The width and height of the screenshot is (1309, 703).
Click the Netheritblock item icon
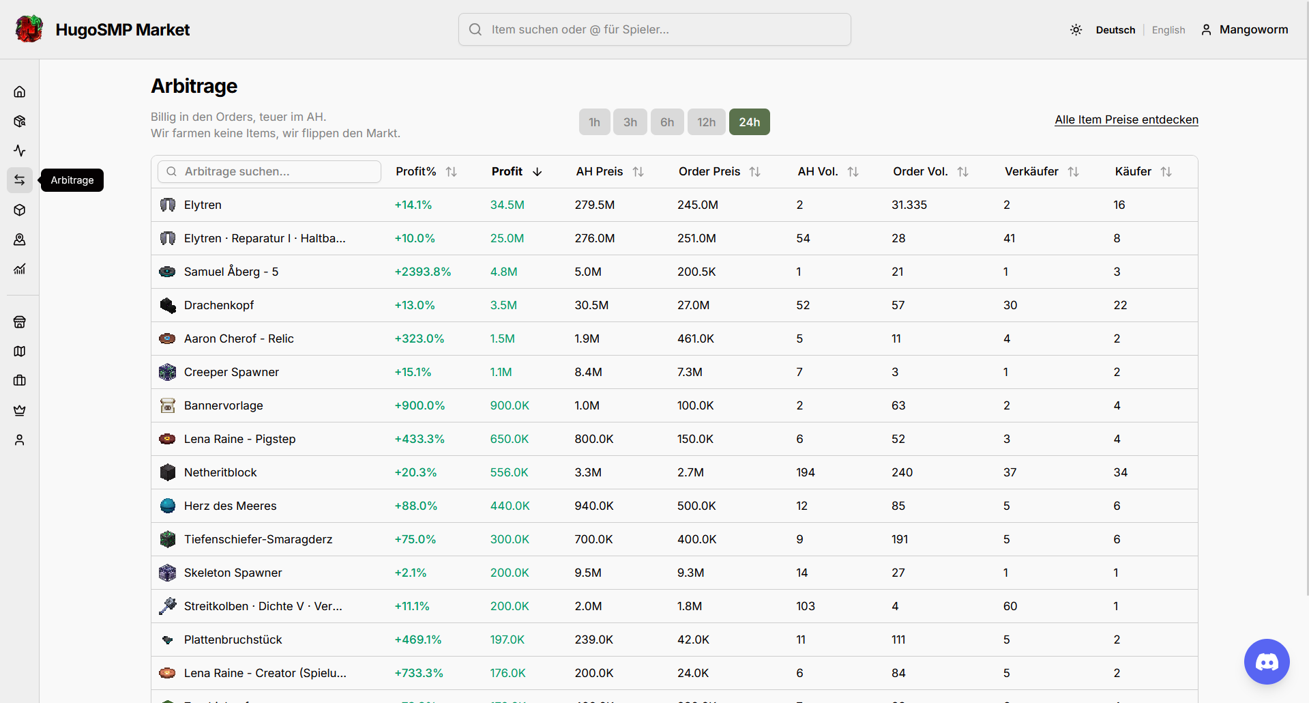[168, 472]
